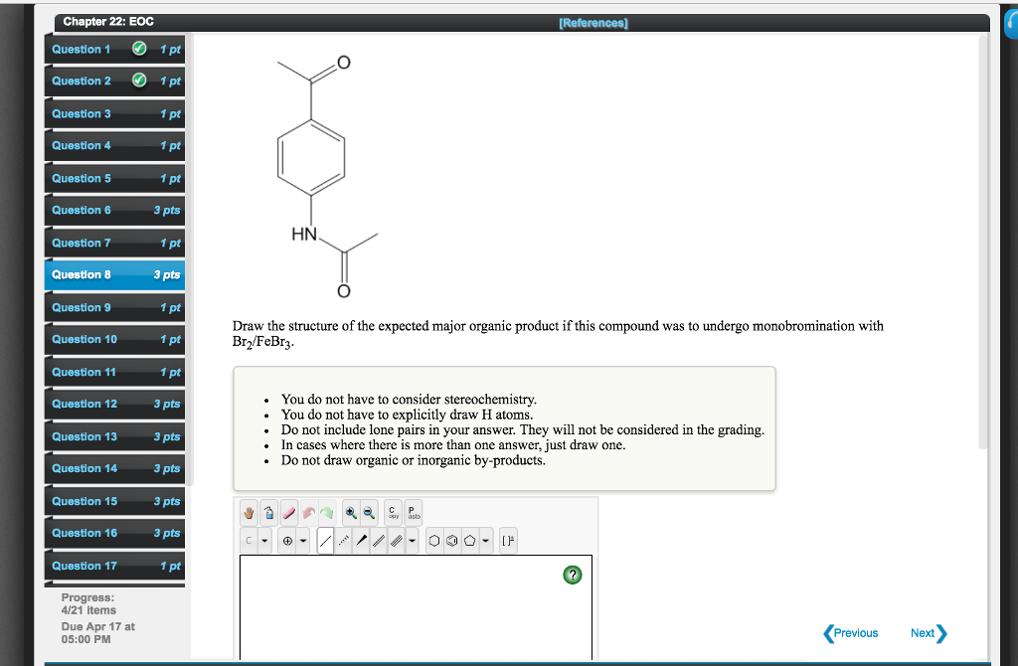Expand the charge tool dropdown

tap(303, 542)
